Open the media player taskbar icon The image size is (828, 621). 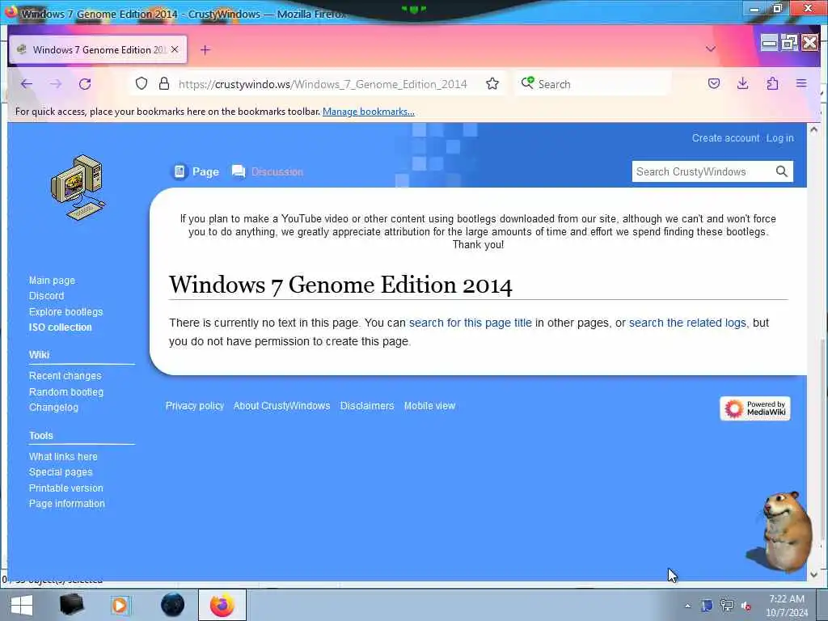(x=120, y=605)
